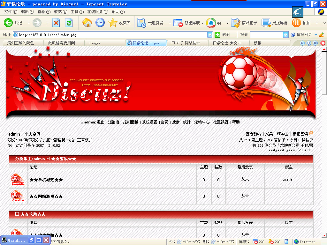Click 清除记录 clear history icon
This screenshot has width=327, height=245.
[236, 23]
